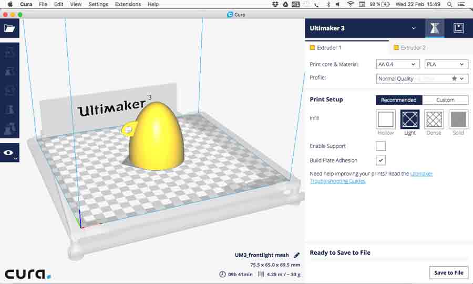Select the Hollow infill icon

386,119
